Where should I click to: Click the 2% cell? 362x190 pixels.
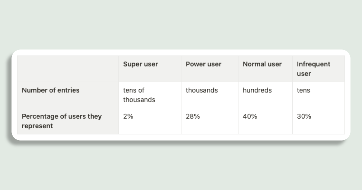click(128, 116)
